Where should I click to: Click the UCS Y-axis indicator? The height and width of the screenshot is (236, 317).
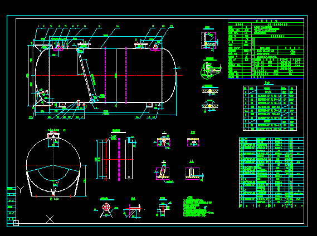(20, 189)
